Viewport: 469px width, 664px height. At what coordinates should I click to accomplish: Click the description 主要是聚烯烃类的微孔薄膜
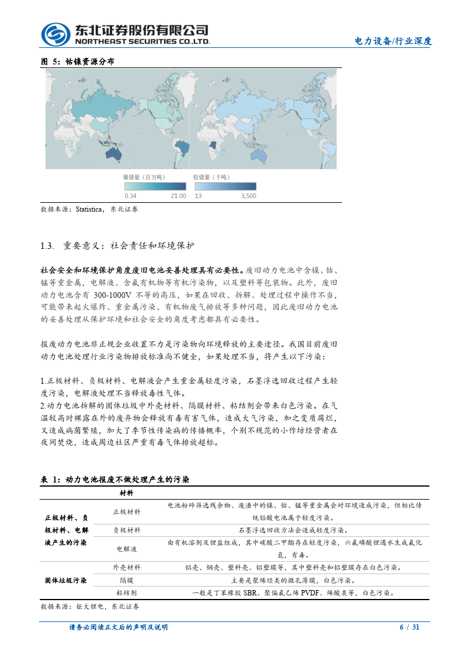pyautogui.click(x=294, y=580)
